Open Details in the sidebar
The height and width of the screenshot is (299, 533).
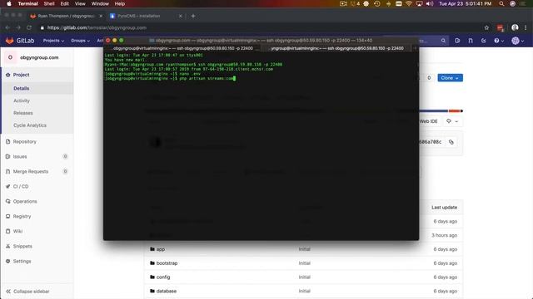[22, 89]
